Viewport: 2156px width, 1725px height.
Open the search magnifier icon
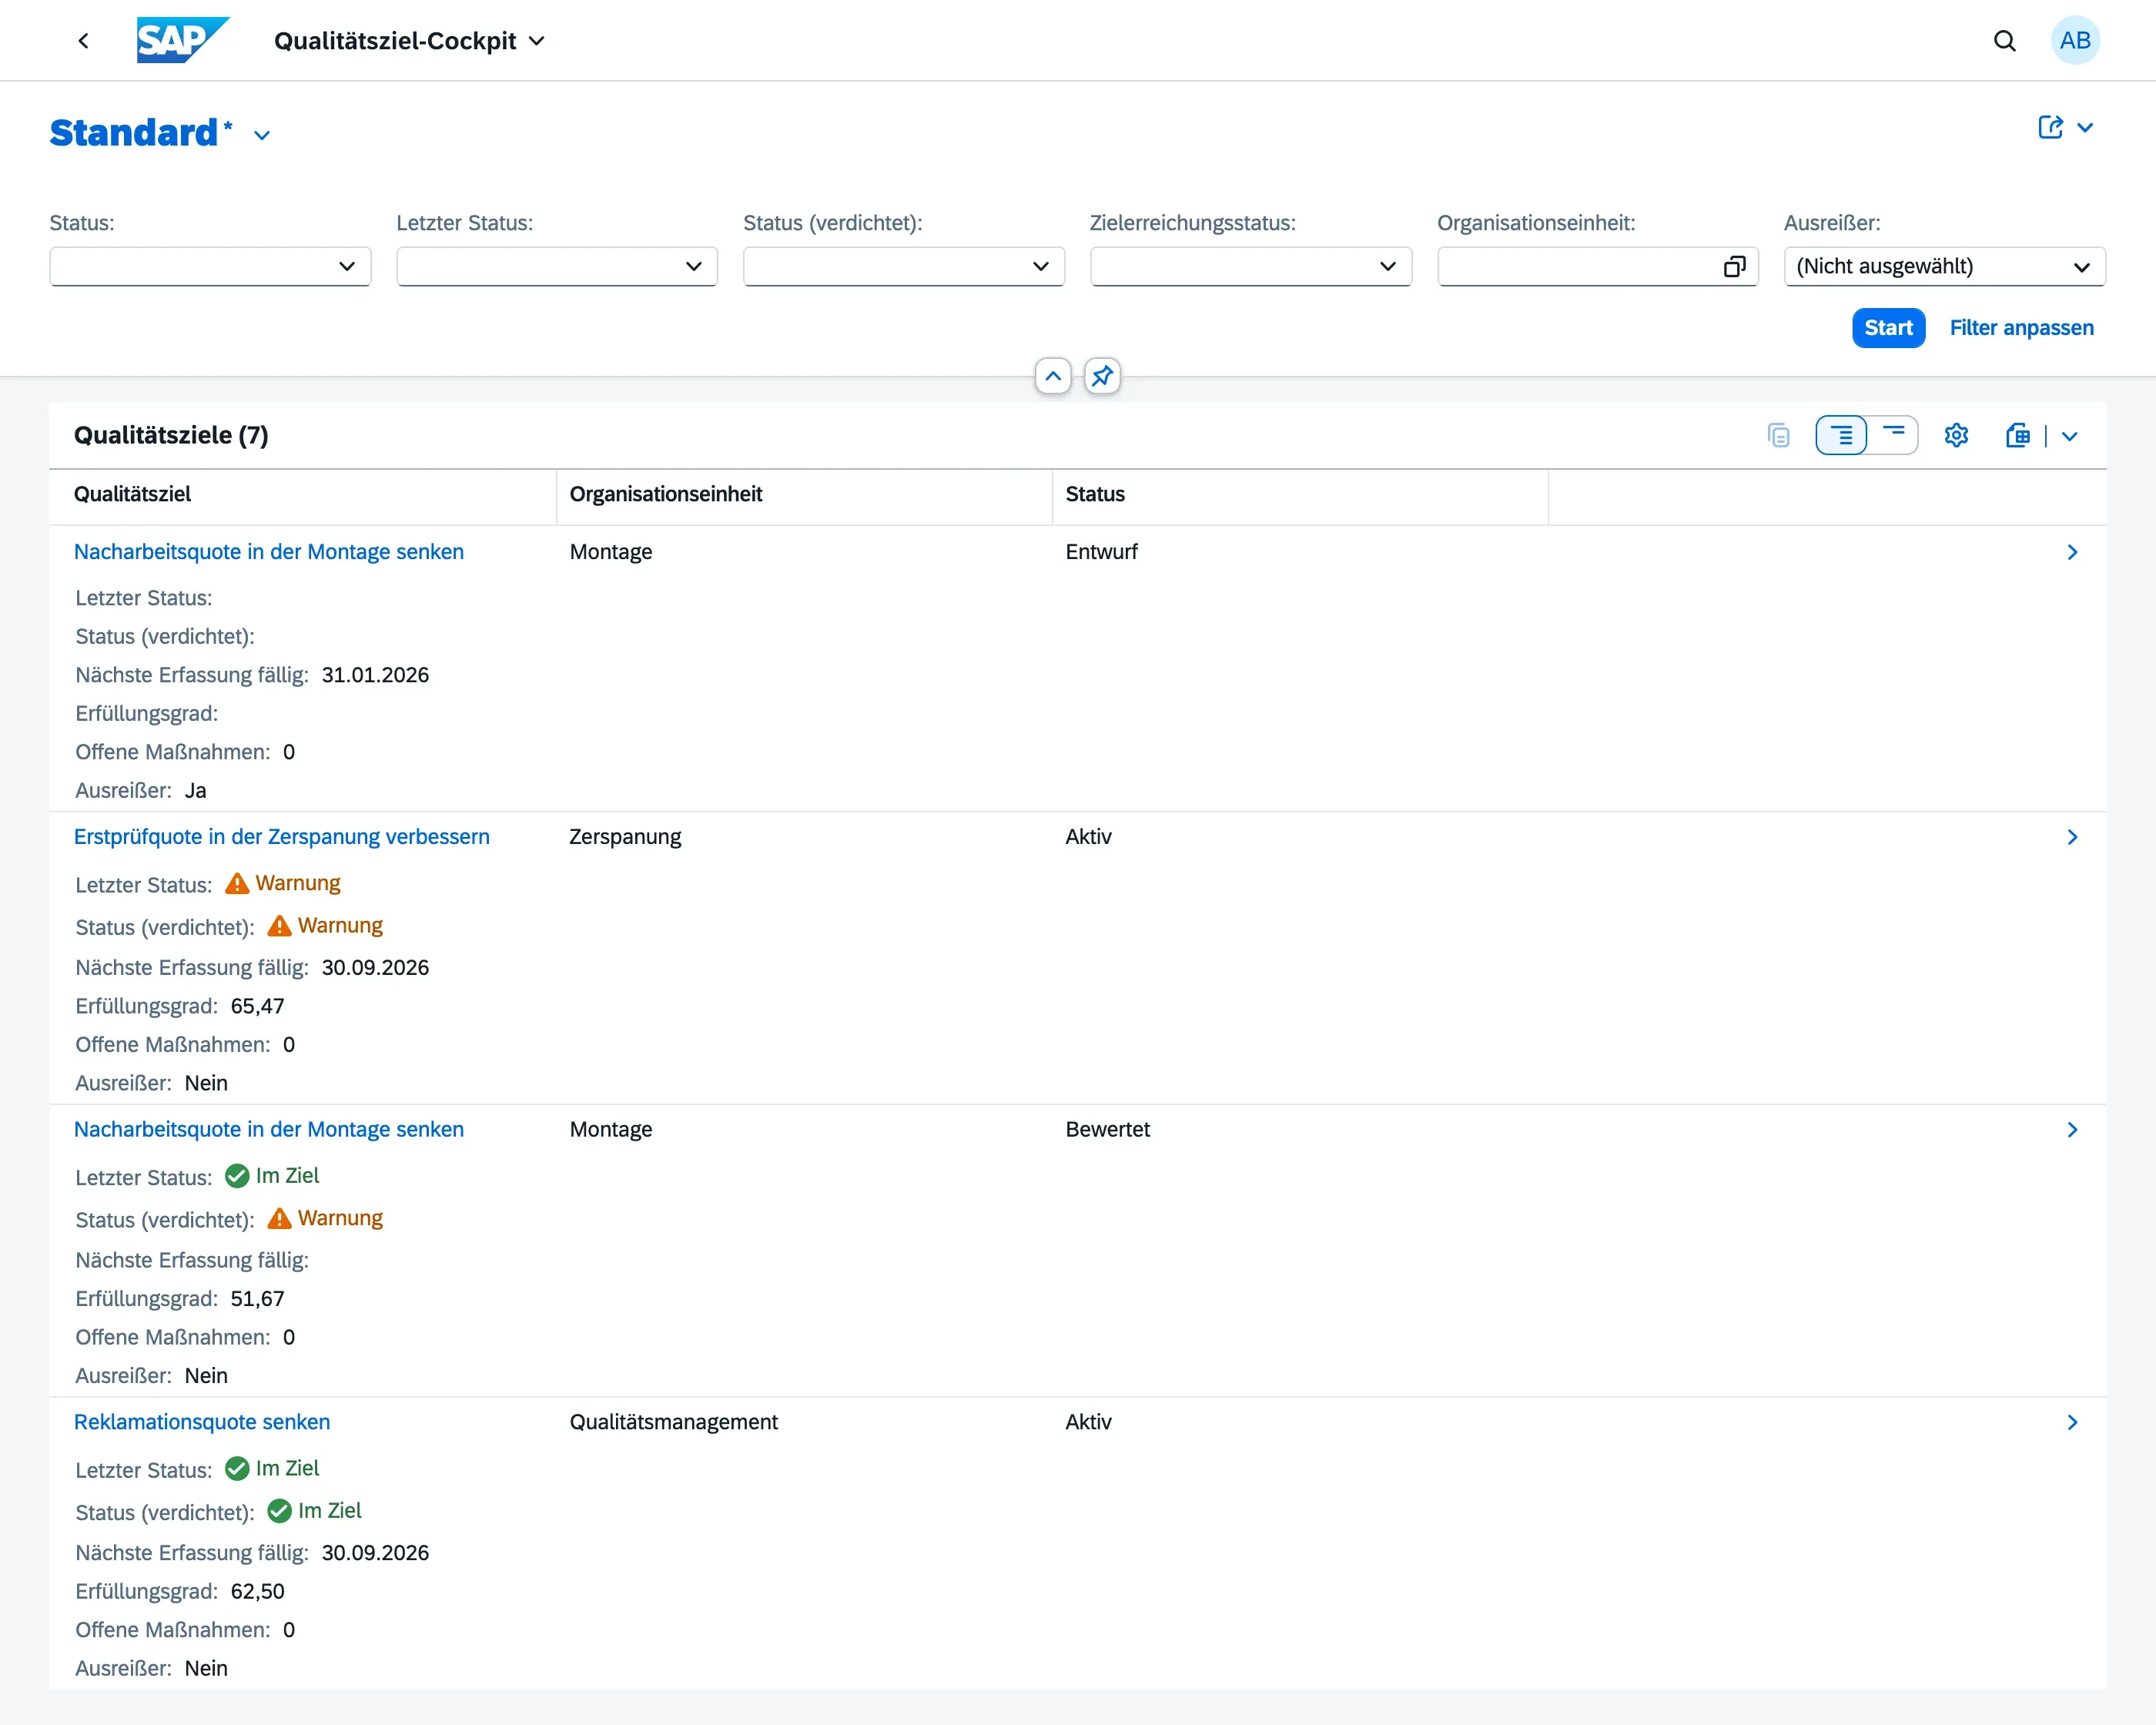(x=2004, y=41)
